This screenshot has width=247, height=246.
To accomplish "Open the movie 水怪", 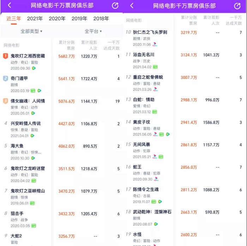I will click(x=137, y=234).
